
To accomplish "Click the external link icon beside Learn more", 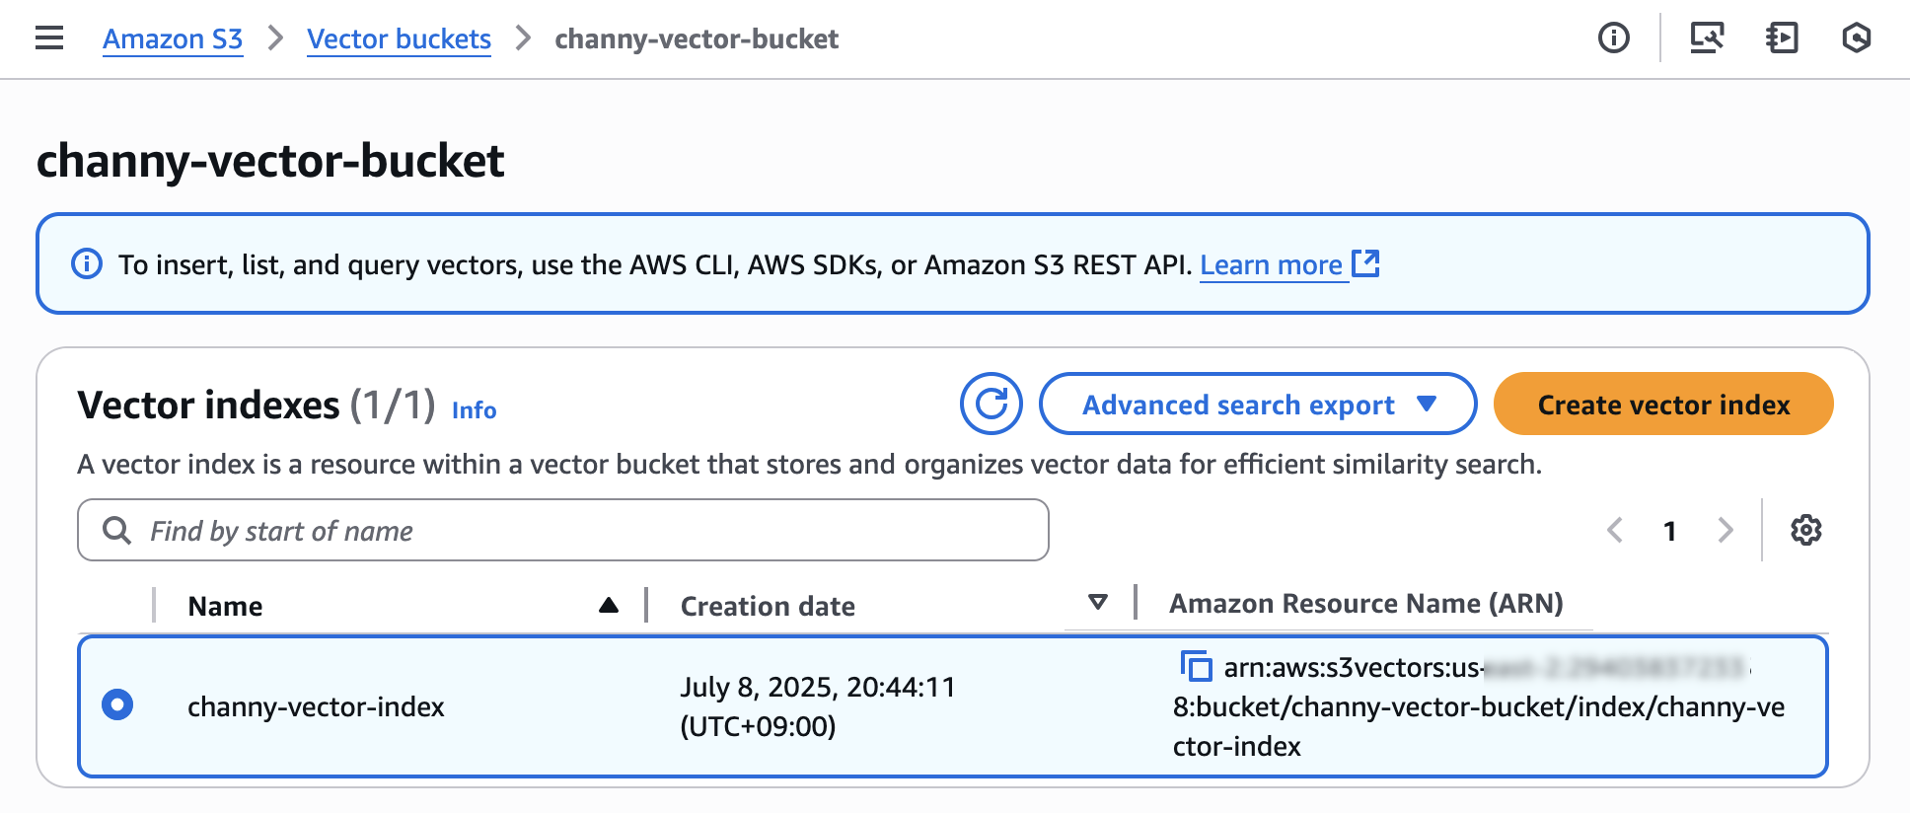I will pos(1365,263).
